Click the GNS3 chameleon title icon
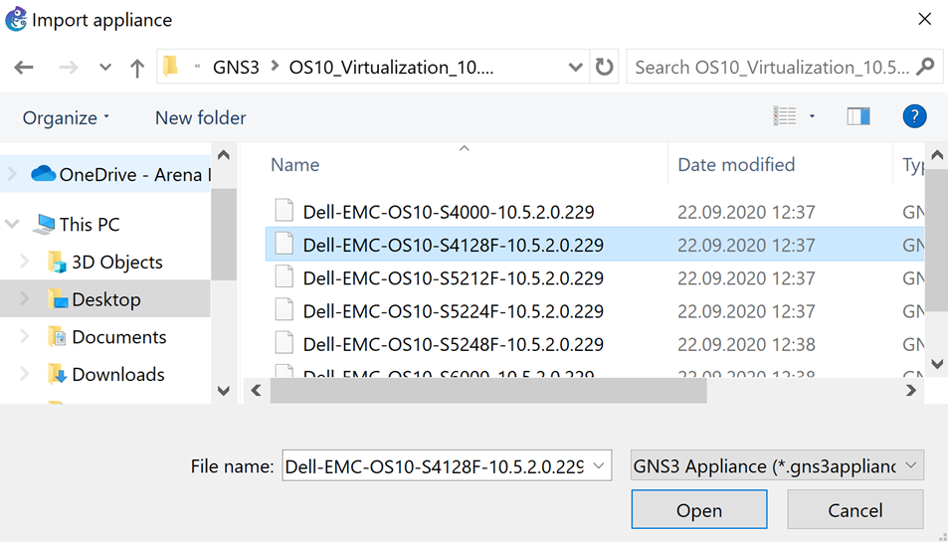 [16, 19]
